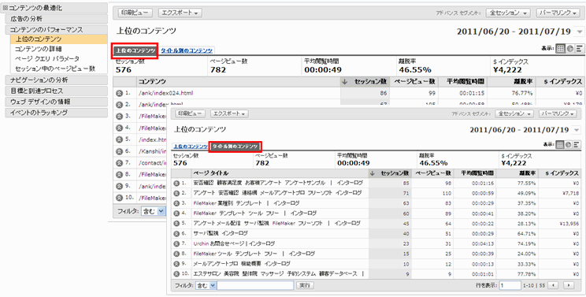Open 広告の分析 sidebar menu
The height and width of the screenshot is (297, 586).
click(x=57, y=19)
